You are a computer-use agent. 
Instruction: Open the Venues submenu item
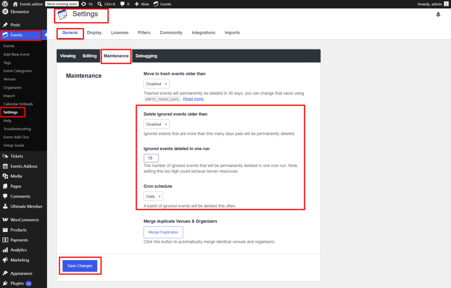pos(10,79)
